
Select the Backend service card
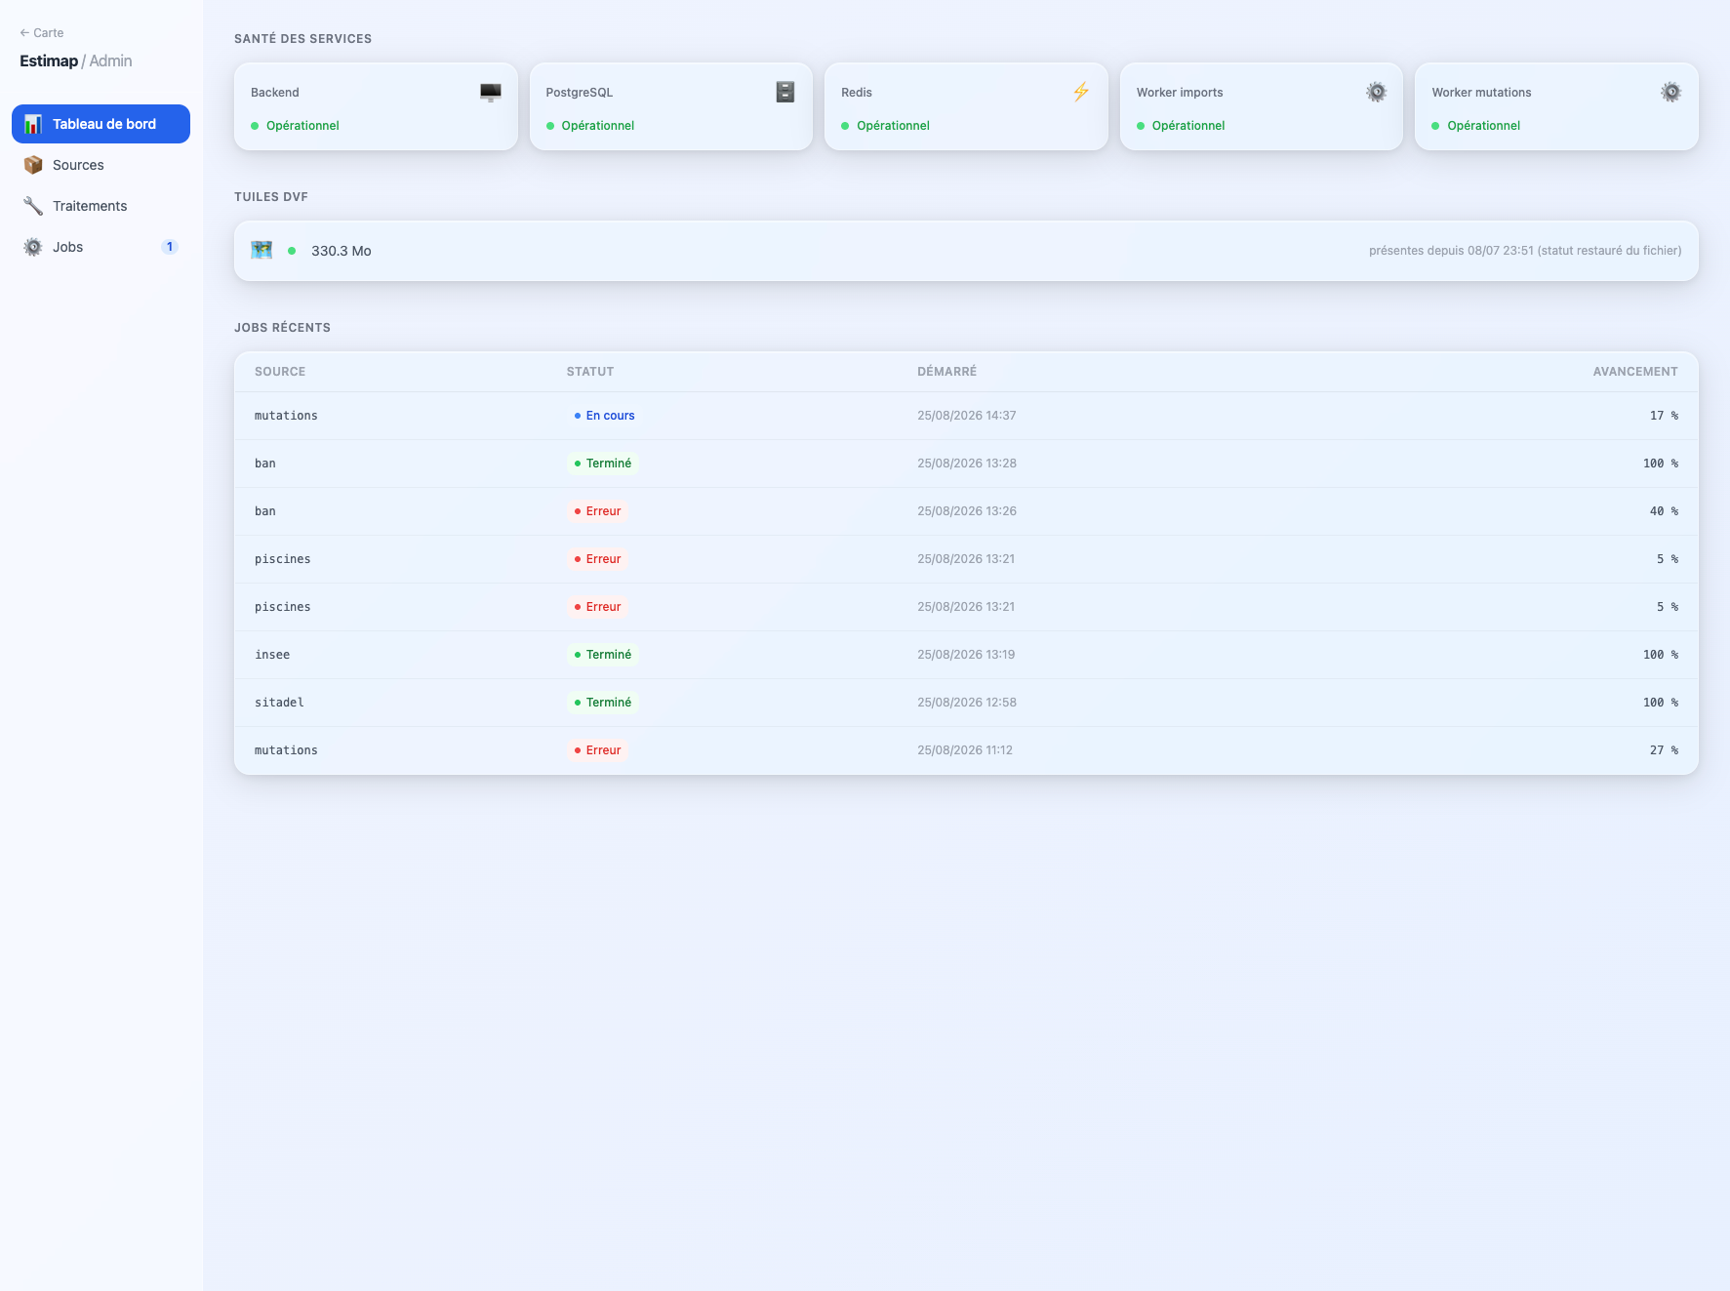coord(376,106)
